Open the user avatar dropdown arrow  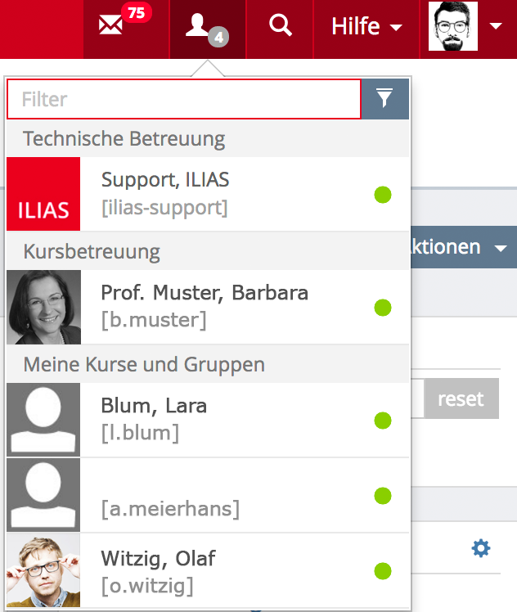(x=496, y=26)
